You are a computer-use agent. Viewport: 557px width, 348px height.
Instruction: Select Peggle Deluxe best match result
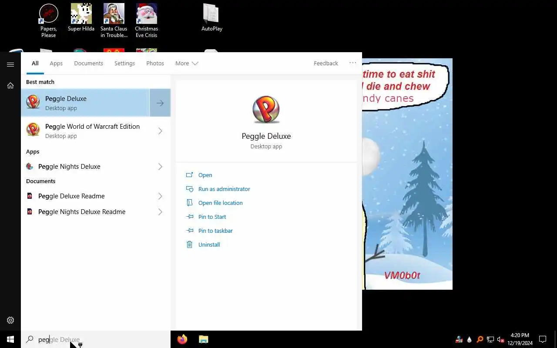[x=85, y=103]
